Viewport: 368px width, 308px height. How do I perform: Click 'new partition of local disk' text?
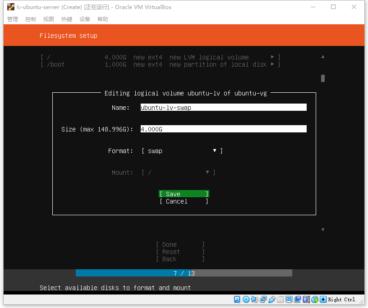point(218,64)
